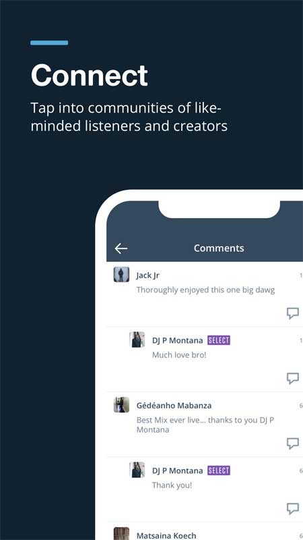The width and height of the screenshot is (303, 540).
Task: Tap reply bubble under "Thank you!" comment
Action: (x=293, y=508)
